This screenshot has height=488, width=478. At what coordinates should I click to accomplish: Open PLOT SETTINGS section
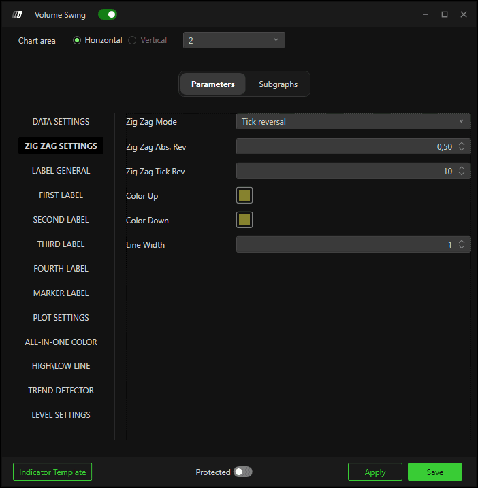point(61,317)
